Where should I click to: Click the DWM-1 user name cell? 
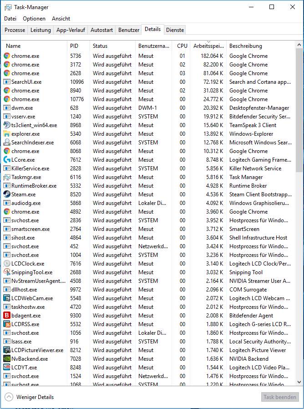148,108
